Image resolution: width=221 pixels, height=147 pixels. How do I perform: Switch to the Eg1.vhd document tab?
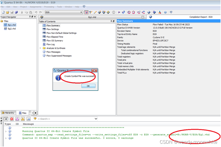pos(92,17)
